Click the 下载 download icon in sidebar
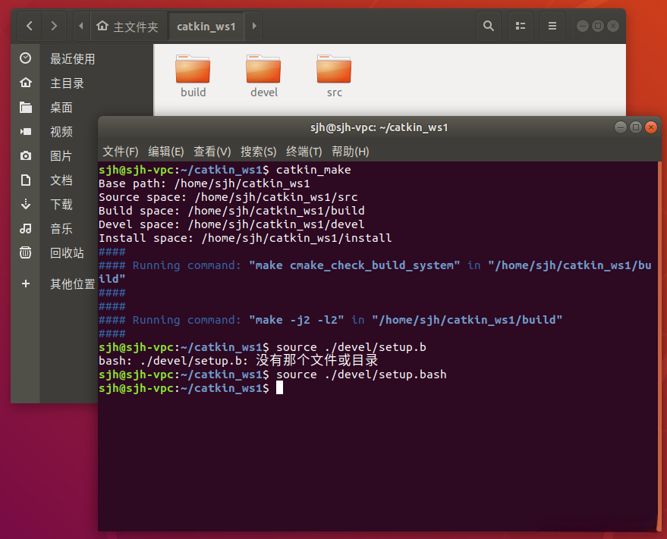Screen dimensions: 667x539 point(26,204)
